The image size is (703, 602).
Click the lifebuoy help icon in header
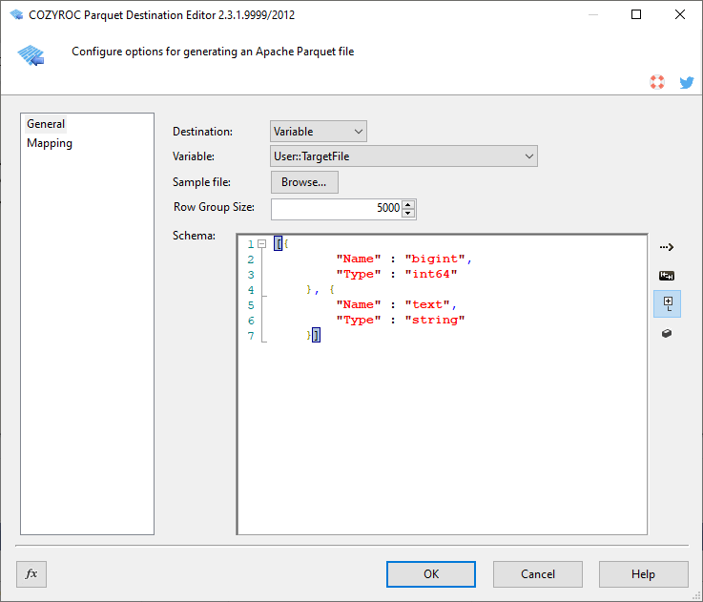[x=657, y=83]
